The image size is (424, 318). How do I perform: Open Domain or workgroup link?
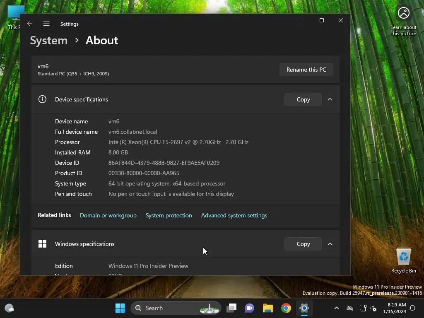pyautogui.click(x=108, y=215)
